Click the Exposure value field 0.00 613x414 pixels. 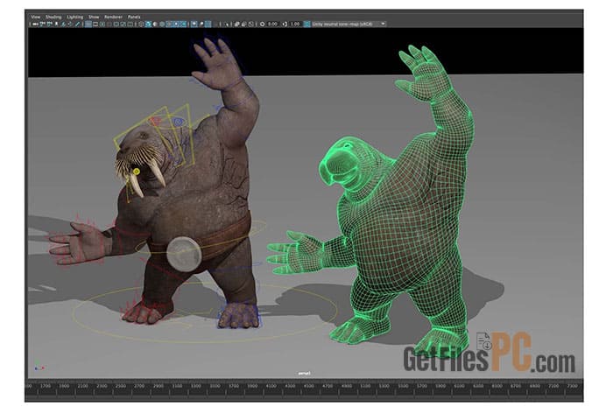pos(272,25)
